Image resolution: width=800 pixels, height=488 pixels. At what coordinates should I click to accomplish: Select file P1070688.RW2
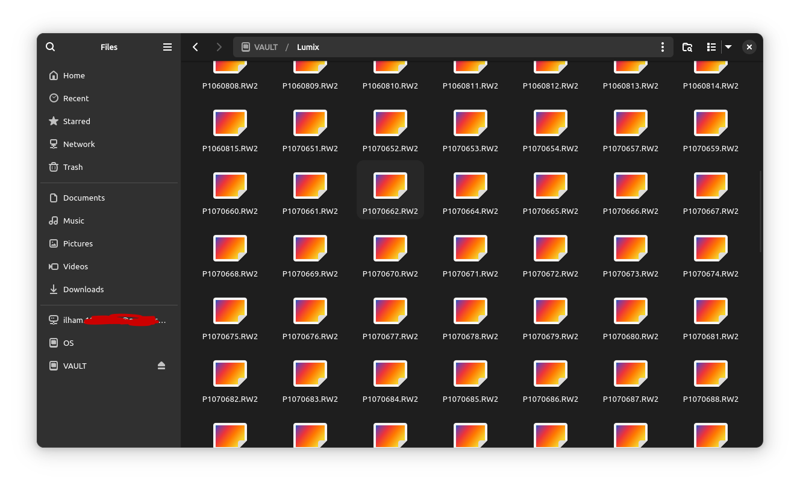pyautogui.click(x=711, y=381)
